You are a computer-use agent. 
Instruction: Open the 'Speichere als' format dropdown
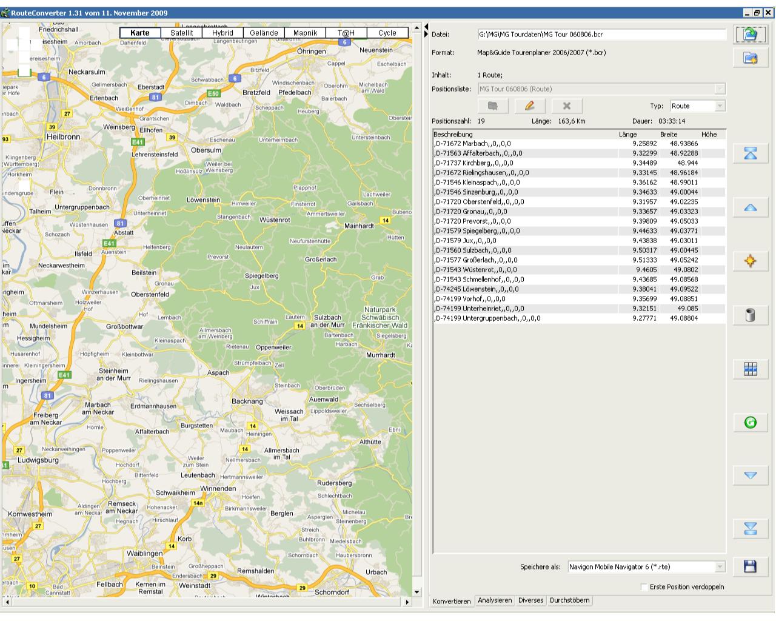(x=720, y=567)
